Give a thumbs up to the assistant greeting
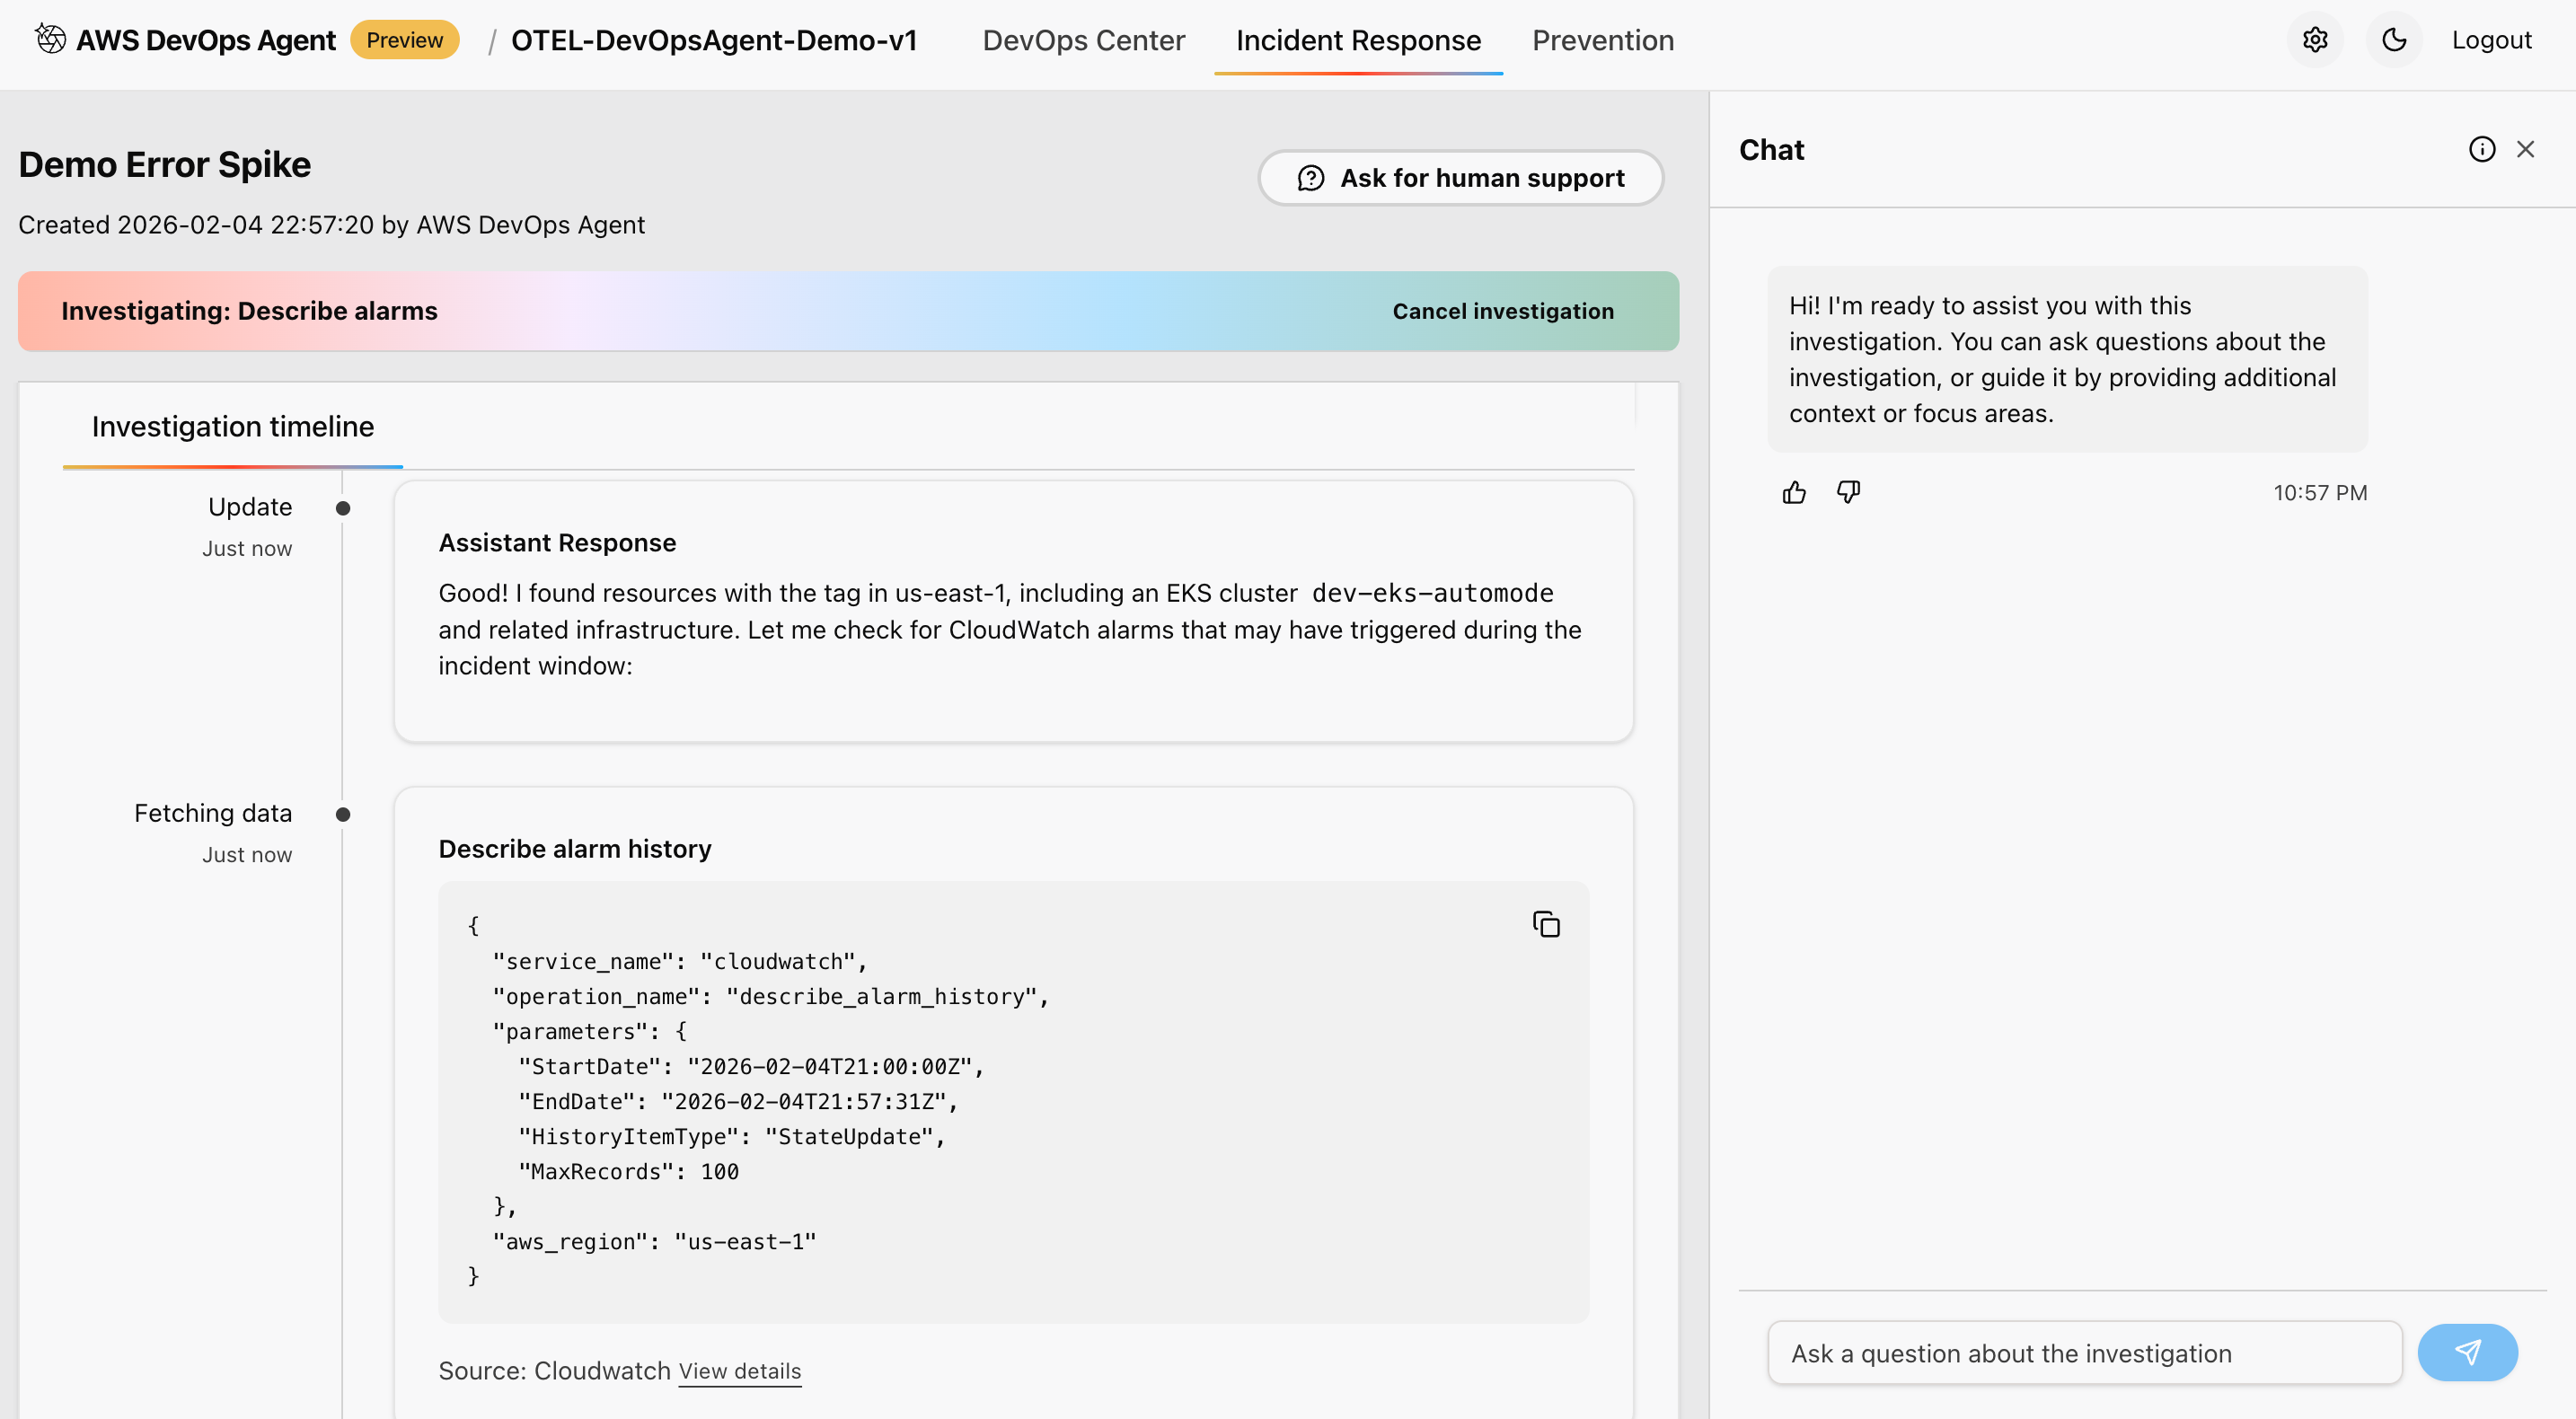Image resolution: width=2576 pixels, height=1419 pixels. point(1794,492)
